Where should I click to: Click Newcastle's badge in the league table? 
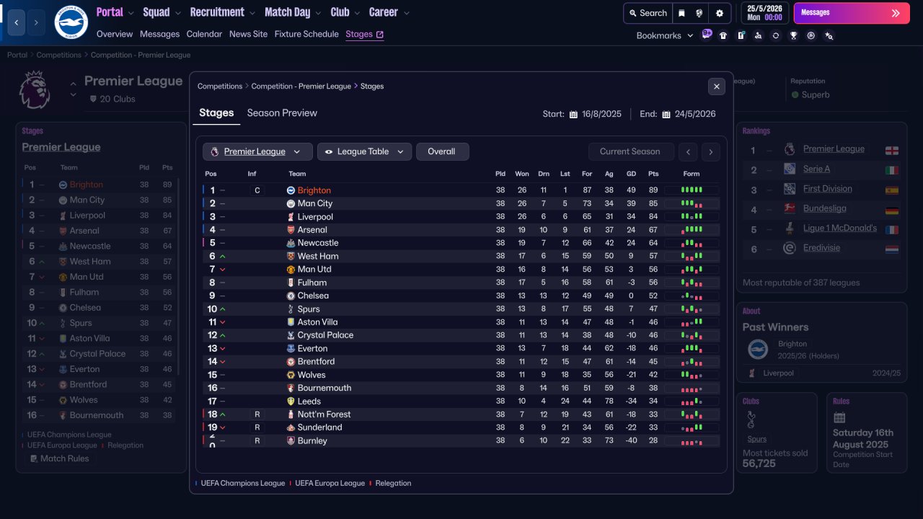(291, 243)
